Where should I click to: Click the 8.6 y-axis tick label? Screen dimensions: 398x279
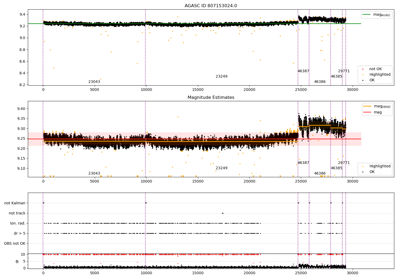tap(23, 61)
